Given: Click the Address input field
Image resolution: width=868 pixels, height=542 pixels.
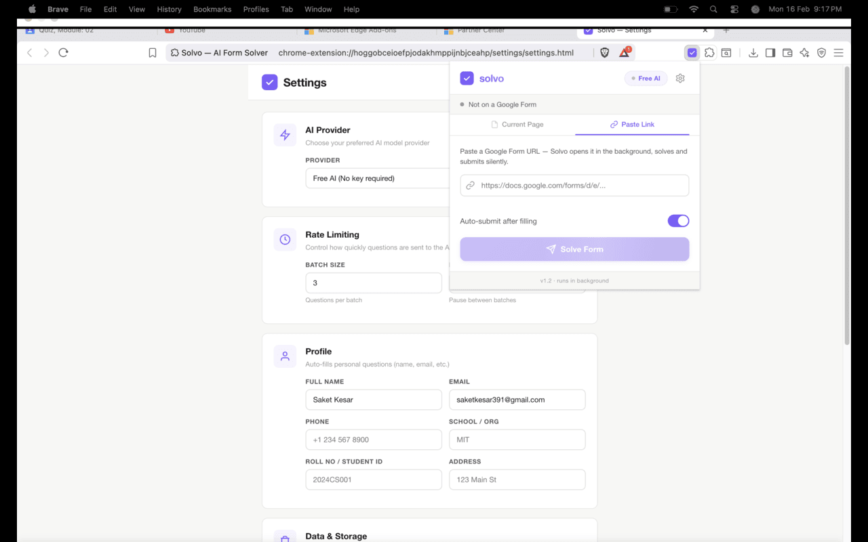Looking at the screenshot, I should pyautogui.click(x=517, y=480).
